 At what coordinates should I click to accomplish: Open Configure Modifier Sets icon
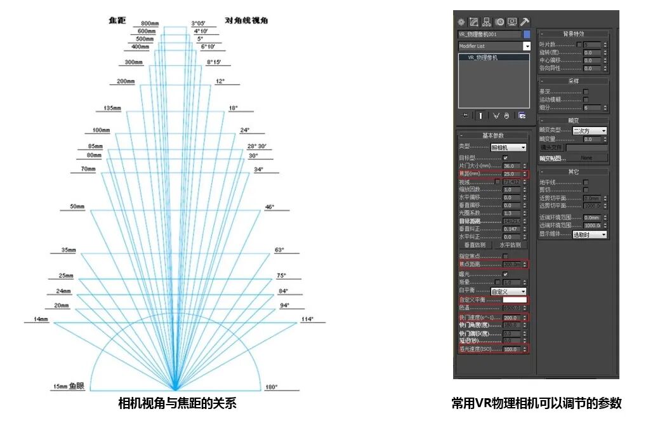pyautogui.click(x=522, y=116)
